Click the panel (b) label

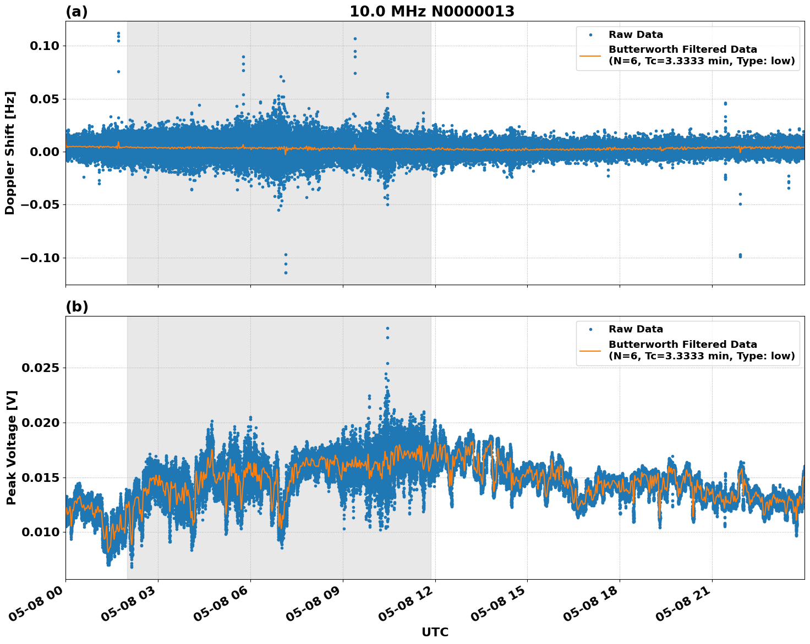click(76, 306)
